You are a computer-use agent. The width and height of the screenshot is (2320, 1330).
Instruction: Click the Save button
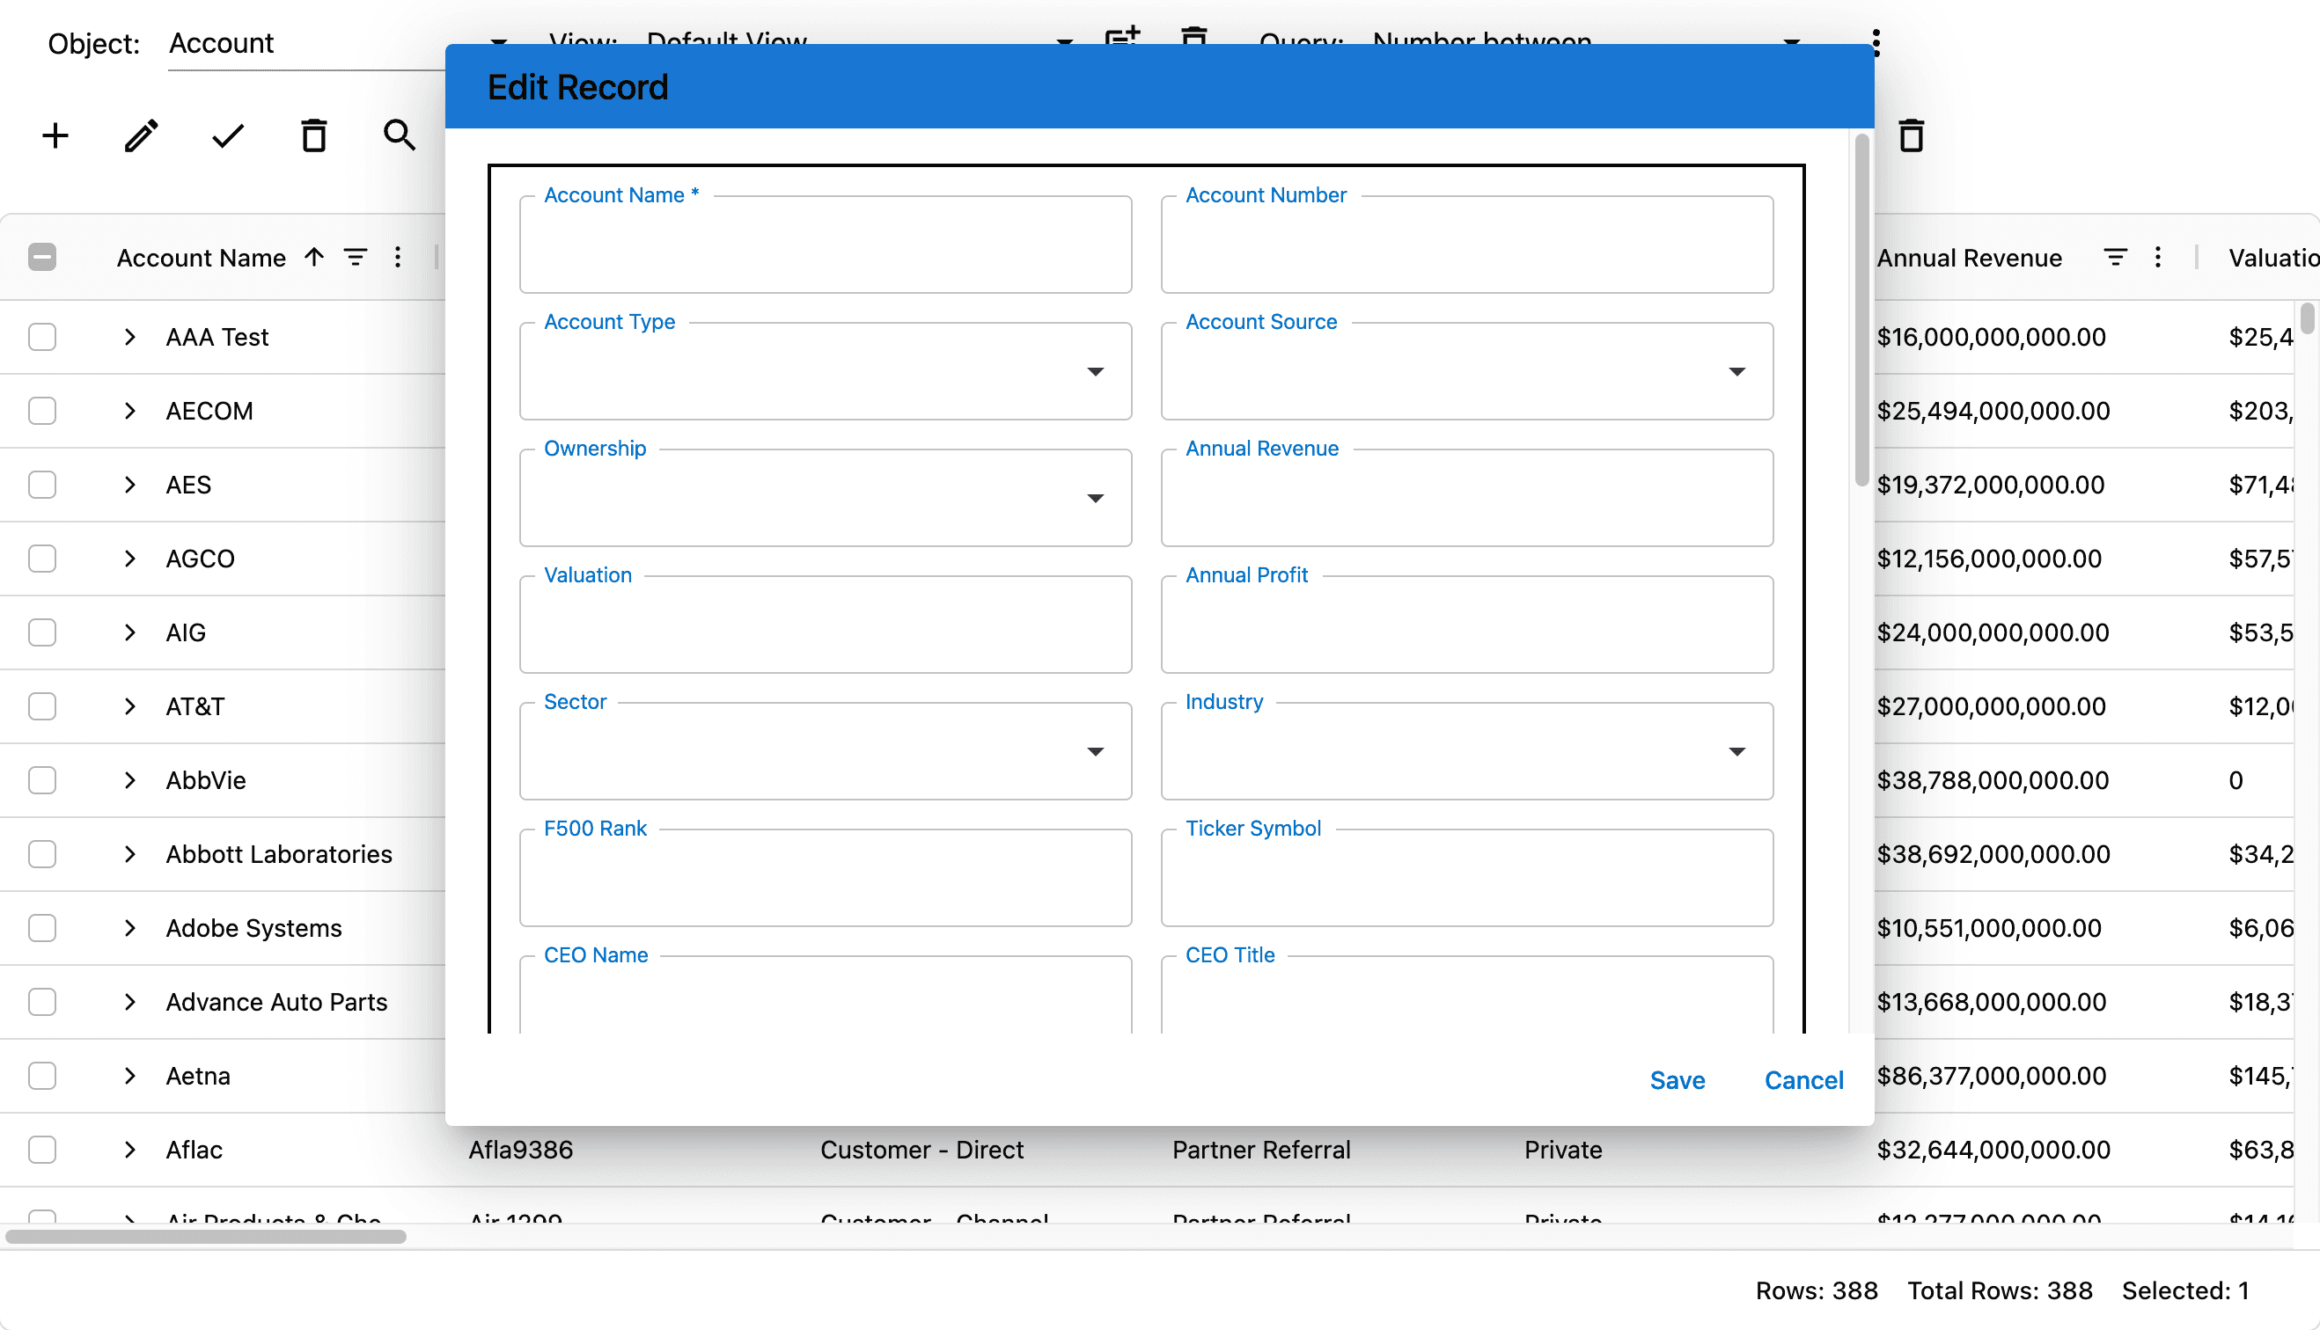point(1677,1079)
